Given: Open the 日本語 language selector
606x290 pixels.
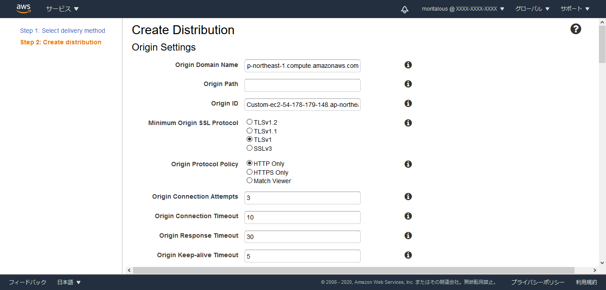Looking at the screenshot, I should [x=69, y=282].
